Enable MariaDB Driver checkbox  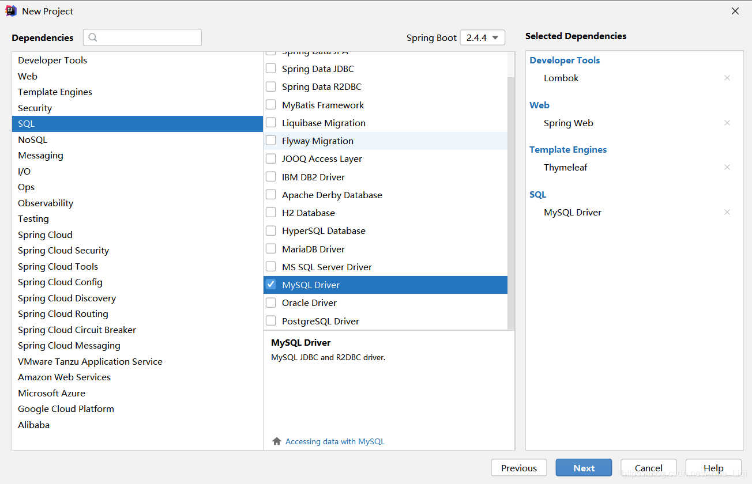[270, 249]
